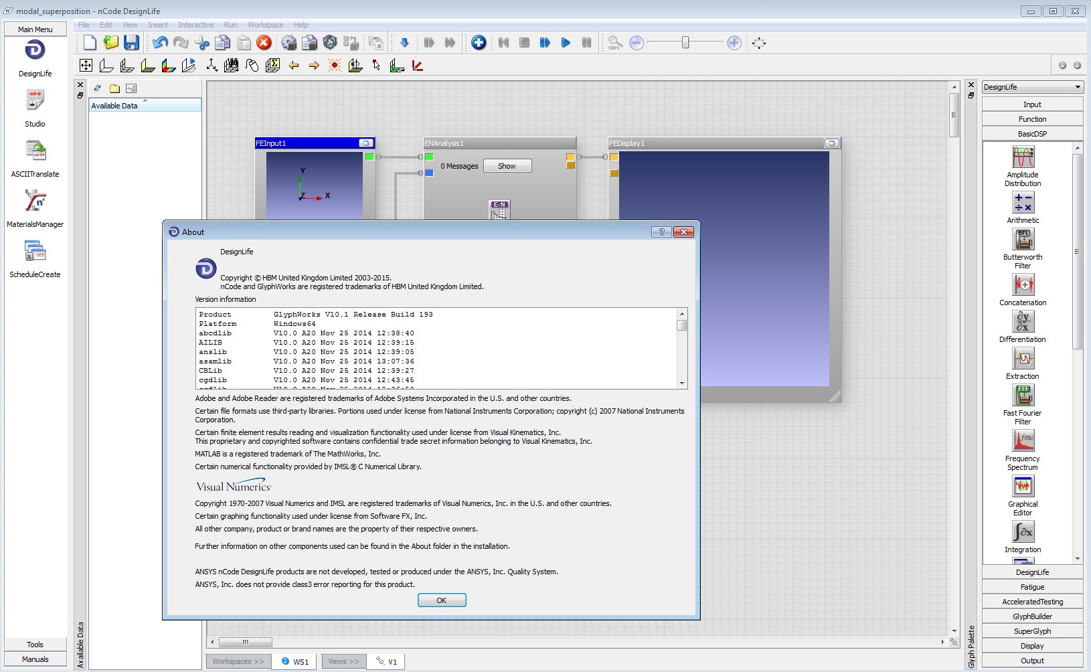
Task: Open MaterialsManager from the sidebar
Action: pos(35,208)
